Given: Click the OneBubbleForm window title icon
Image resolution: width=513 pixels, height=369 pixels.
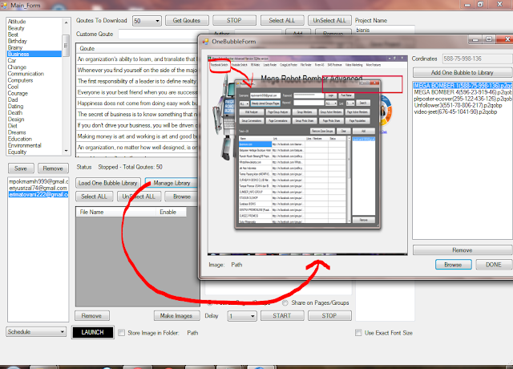Looking at the screenshot, I should click(205, 42).
